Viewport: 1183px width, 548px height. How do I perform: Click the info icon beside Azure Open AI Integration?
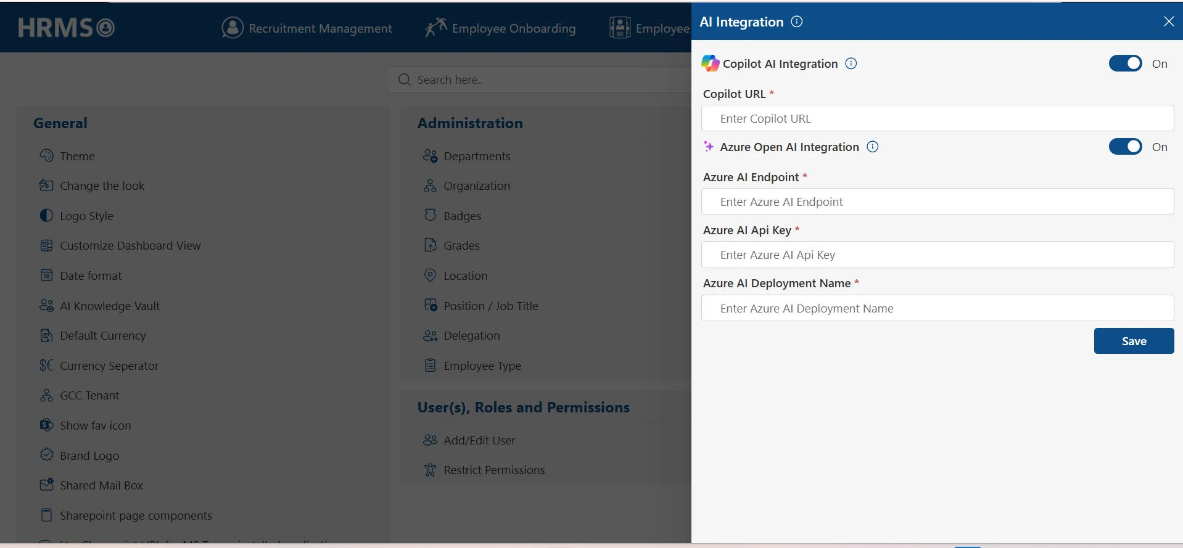pos(873,147)
